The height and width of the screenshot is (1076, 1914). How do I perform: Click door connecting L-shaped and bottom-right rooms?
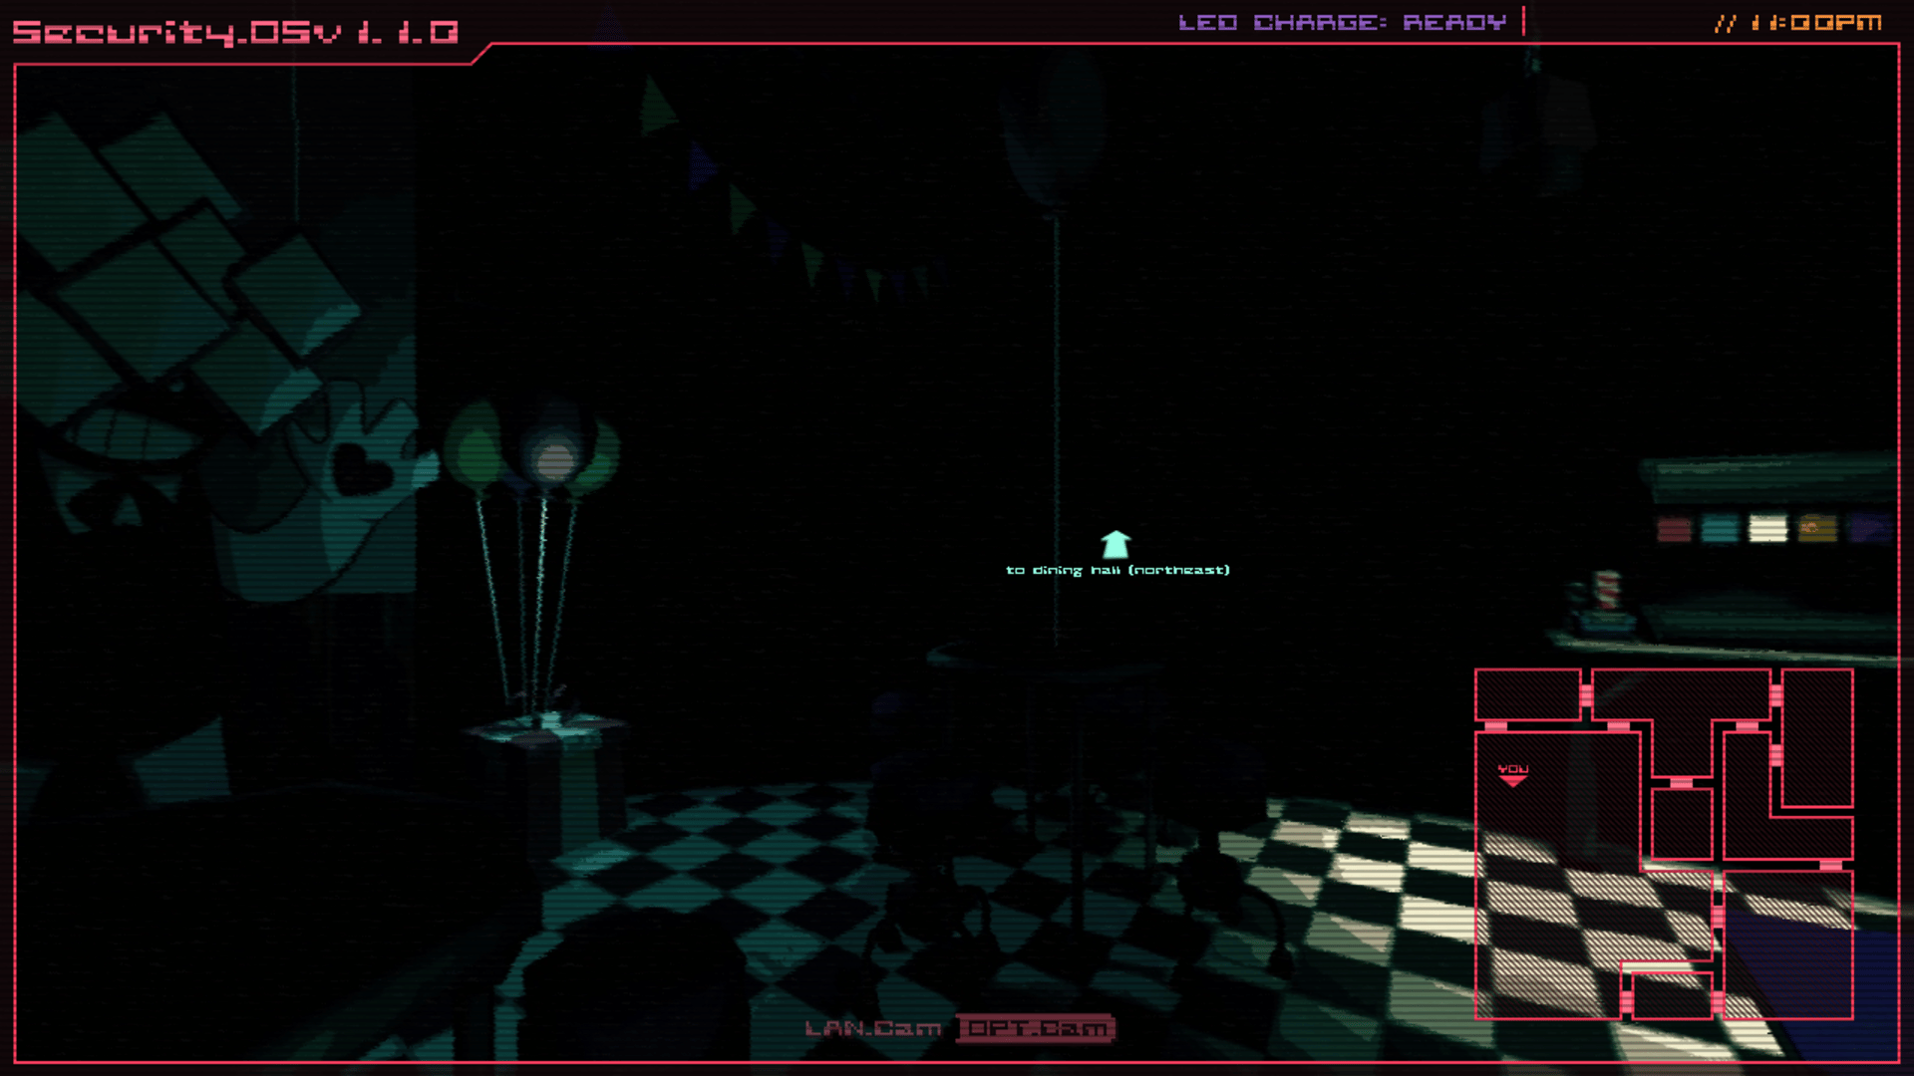pyautogui.click(x=1830, y=865)
